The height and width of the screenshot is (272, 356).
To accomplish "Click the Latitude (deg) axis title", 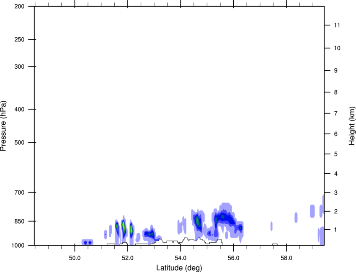I will click(x=179, y=267).
